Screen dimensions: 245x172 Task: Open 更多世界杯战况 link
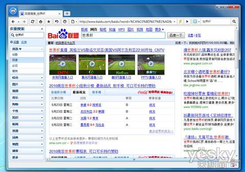(161, 131)
